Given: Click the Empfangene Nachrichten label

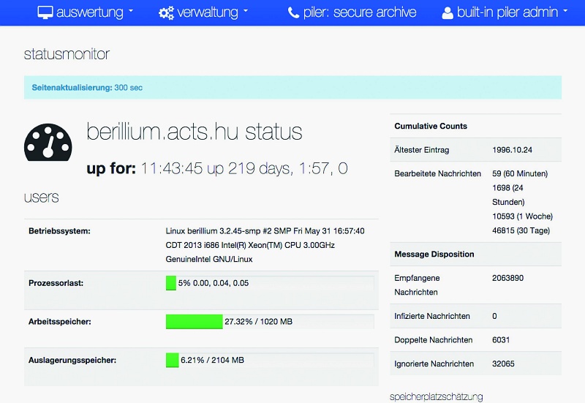Looking at the screenshot, I should tap(417, 285).
